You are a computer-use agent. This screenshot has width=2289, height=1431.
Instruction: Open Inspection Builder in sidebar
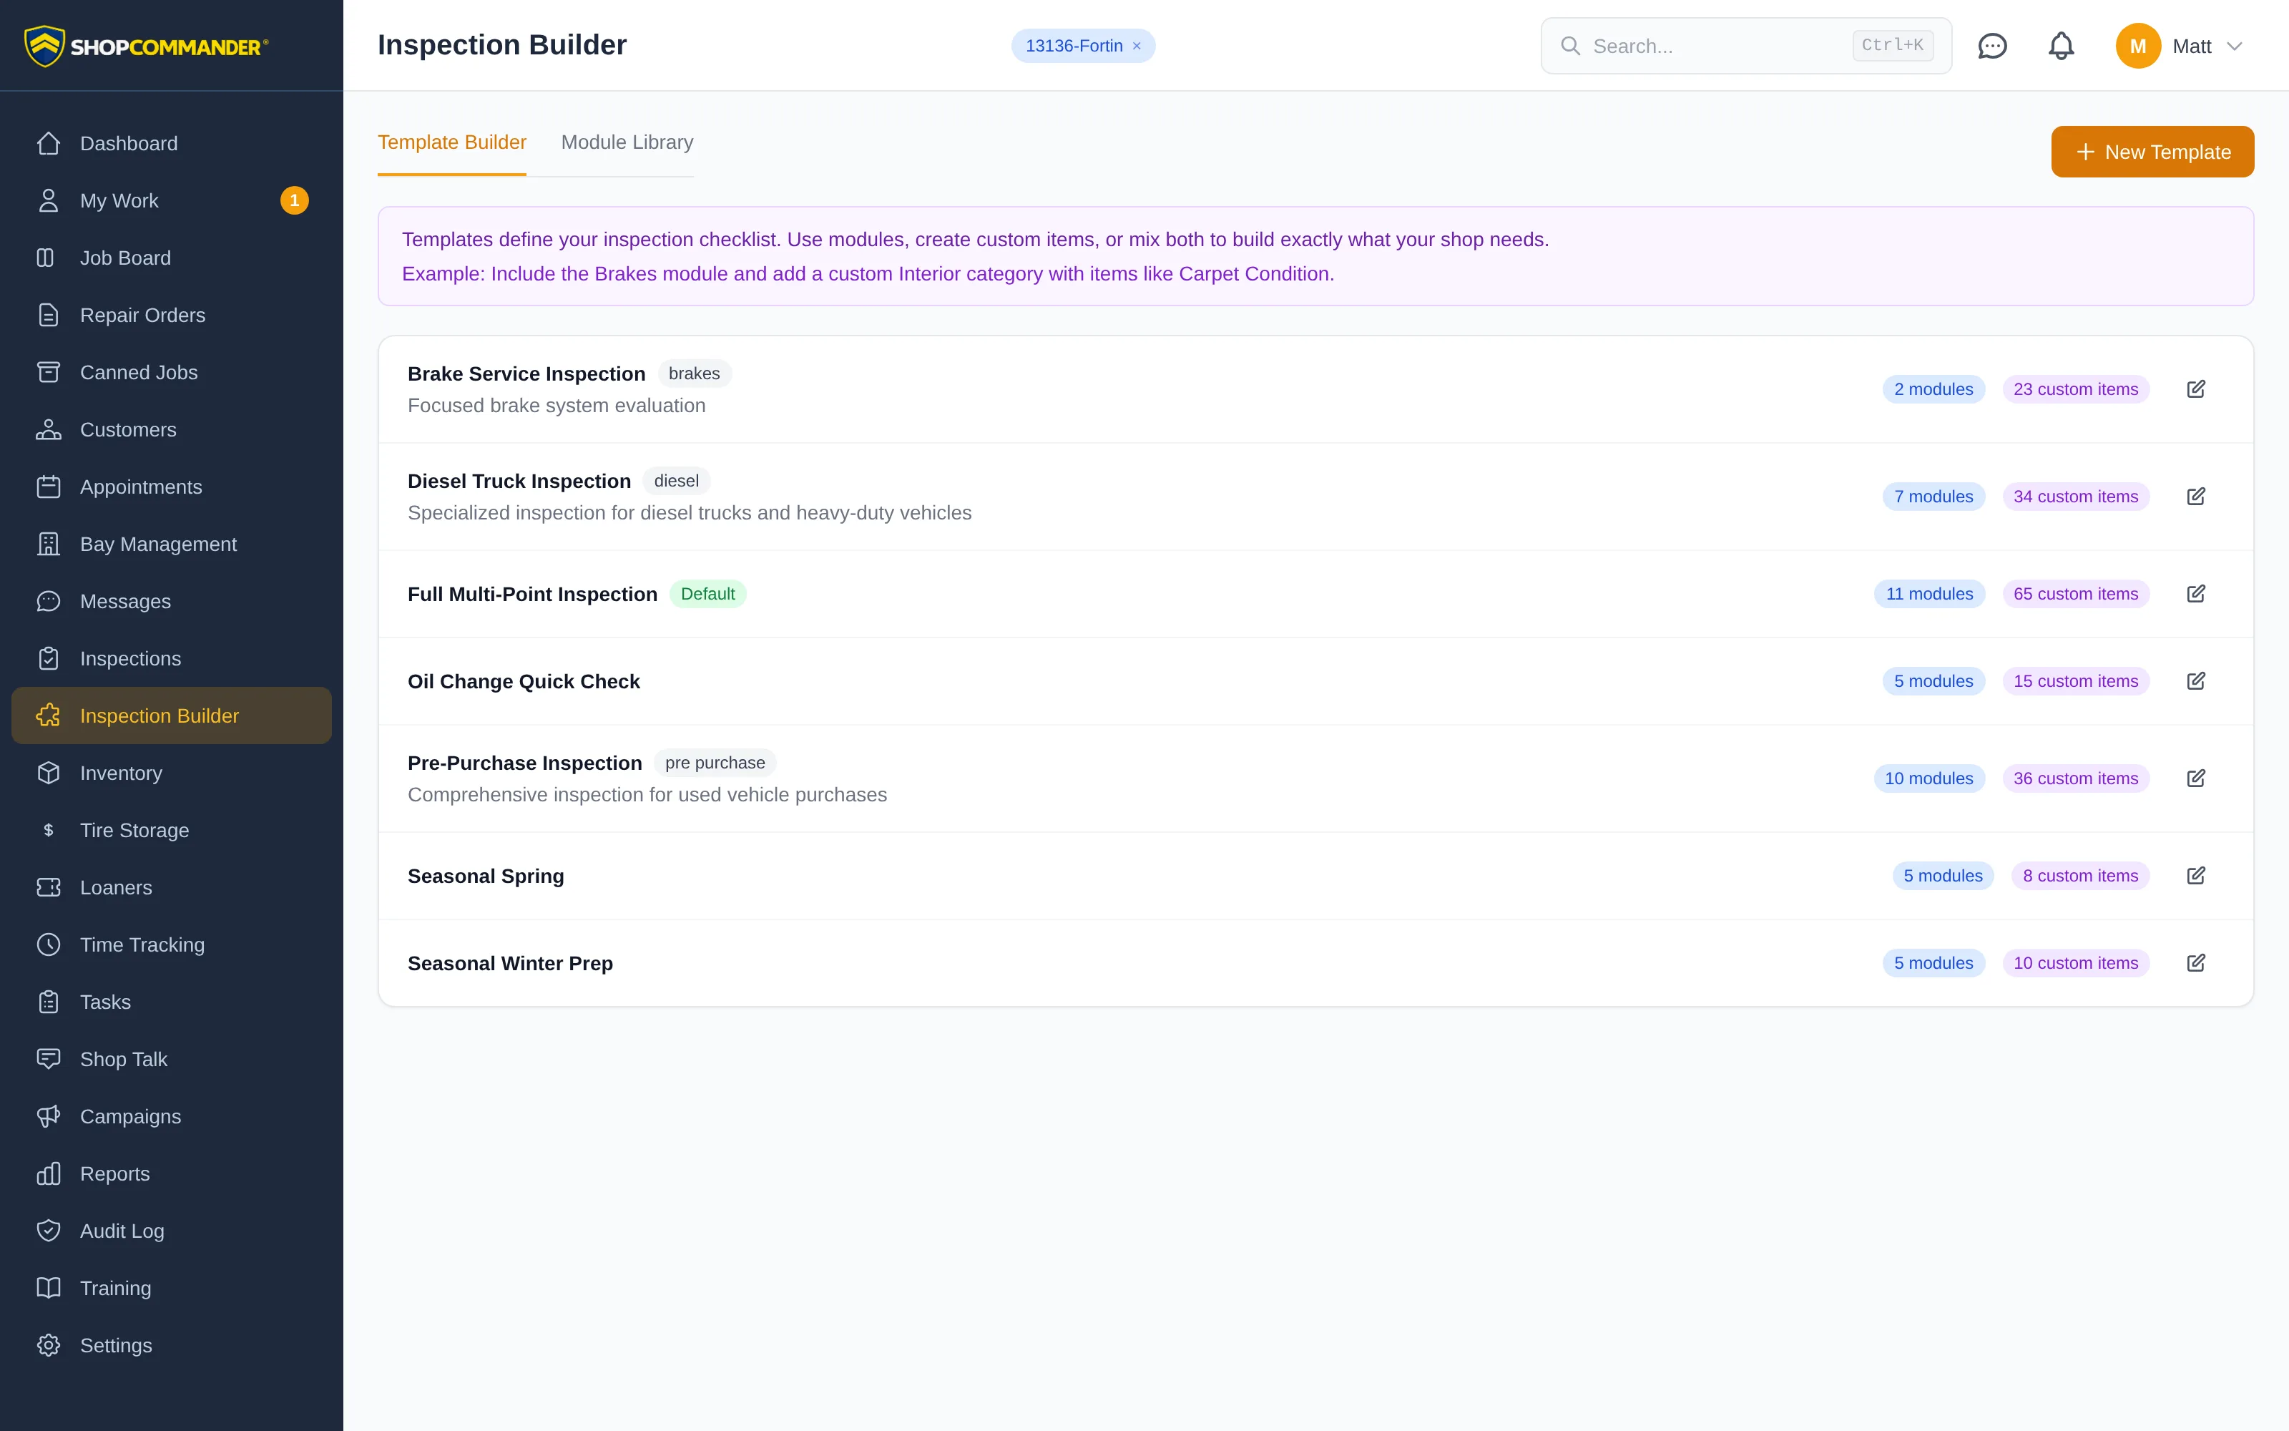click(171, 715)
